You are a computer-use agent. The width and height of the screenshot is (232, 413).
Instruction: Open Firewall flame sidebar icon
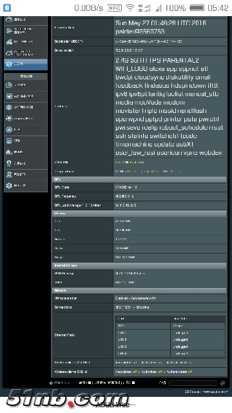9,152
